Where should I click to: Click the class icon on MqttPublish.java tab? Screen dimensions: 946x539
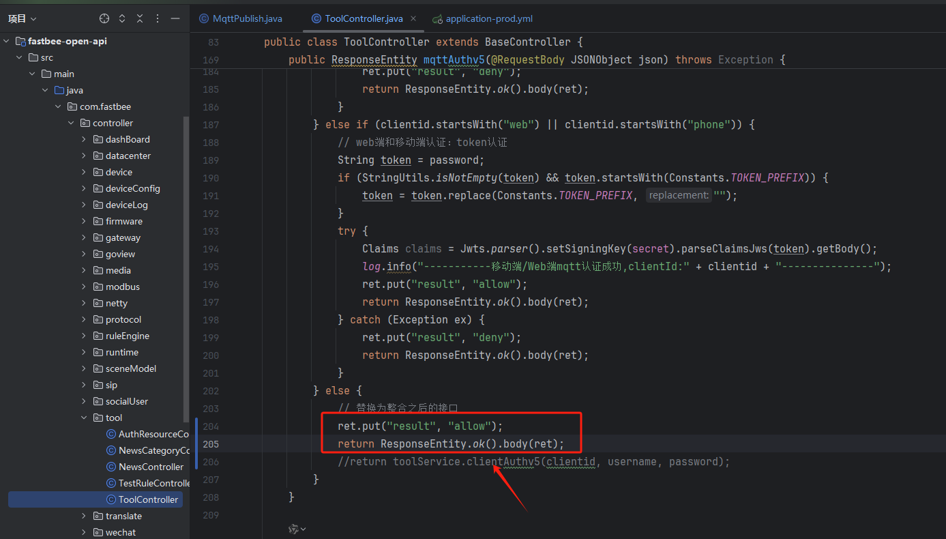[x=204, y=18]
